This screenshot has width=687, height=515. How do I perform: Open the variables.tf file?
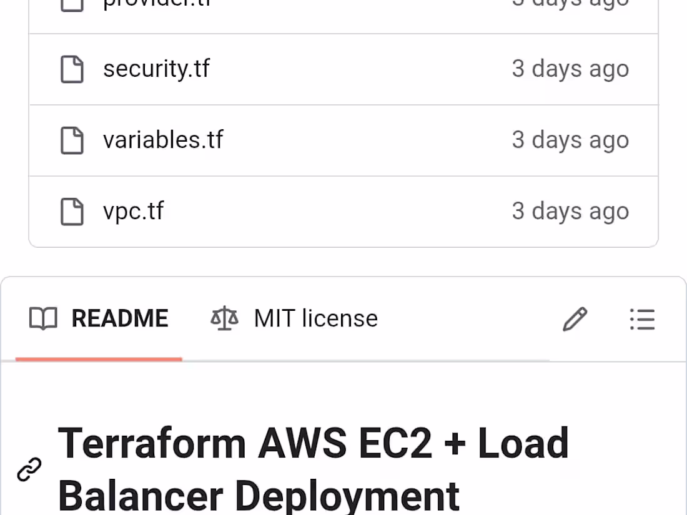click(x=163, y=140)
